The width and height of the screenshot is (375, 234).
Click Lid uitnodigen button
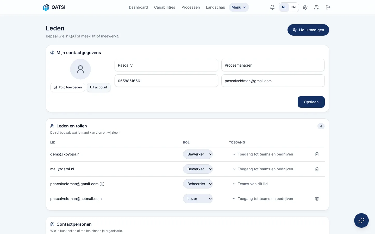[x=308, y=30]
